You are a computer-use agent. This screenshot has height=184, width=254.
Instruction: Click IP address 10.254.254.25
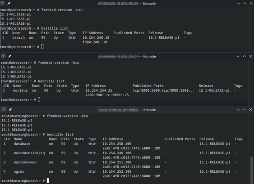click(99, 90)
